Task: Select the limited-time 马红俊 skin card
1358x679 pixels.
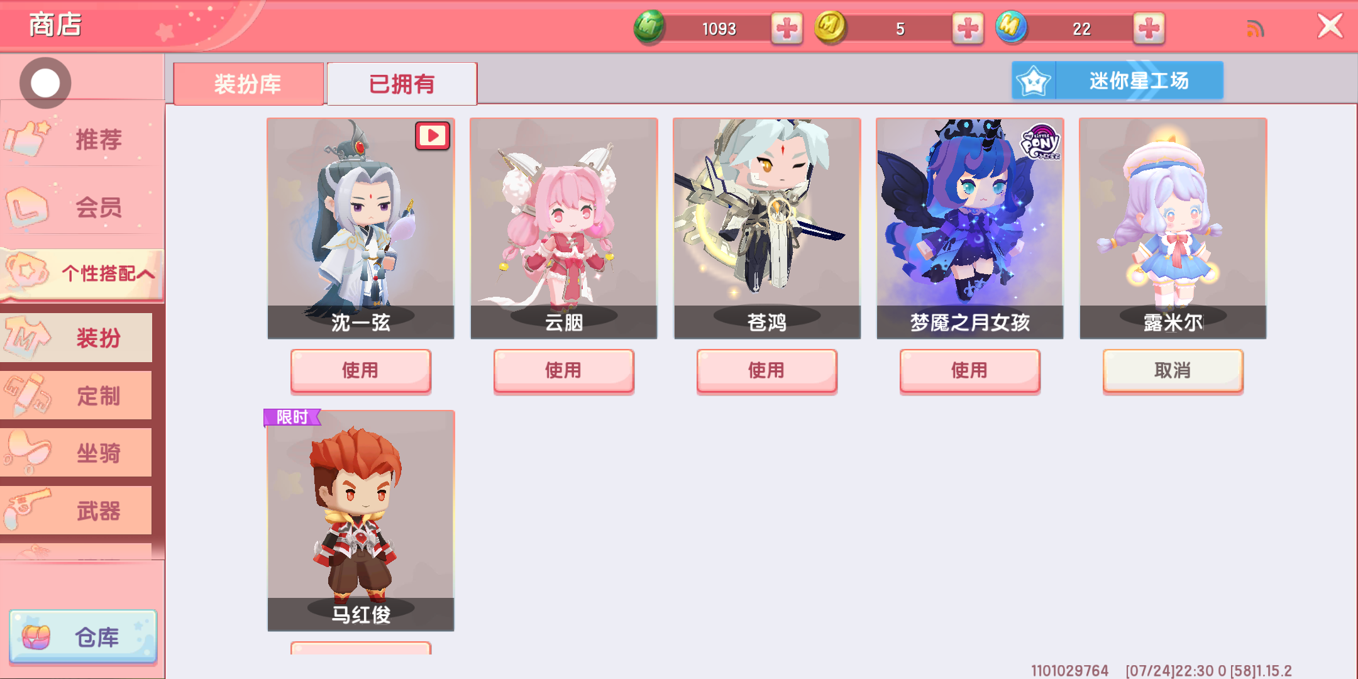Action: (360, 521)
